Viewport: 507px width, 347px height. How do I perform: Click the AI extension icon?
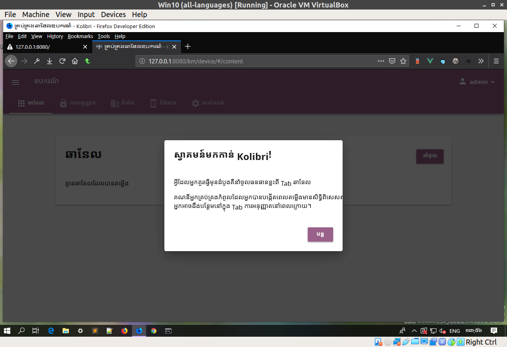[x=468, y=61]
